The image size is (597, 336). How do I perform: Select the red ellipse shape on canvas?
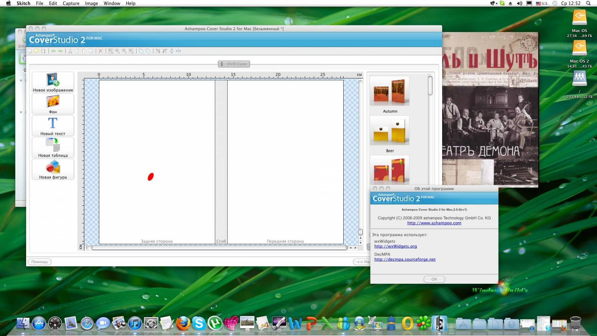click(x=151, y=177)
